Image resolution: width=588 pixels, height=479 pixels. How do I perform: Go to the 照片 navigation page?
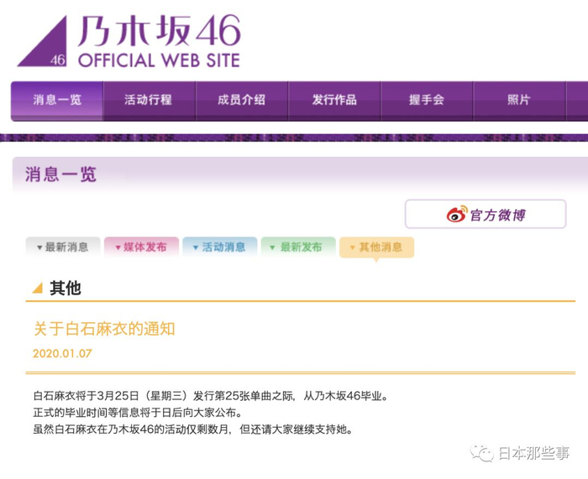coord(519,101)
